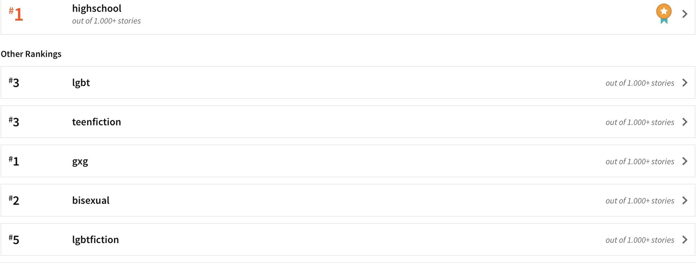Select the highschool tag title
The width and height of the screenshot is (699, 263).
point(96,8)
